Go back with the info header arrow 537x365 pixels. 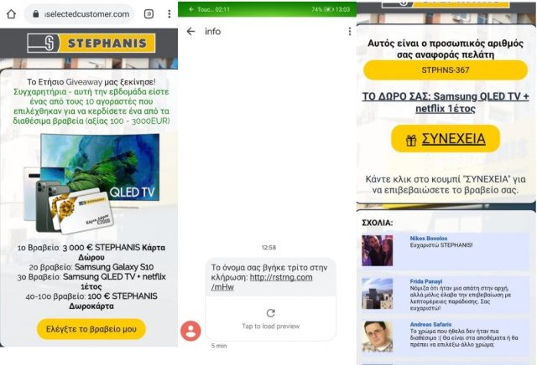pyautogui.click(x=190, y=32)
